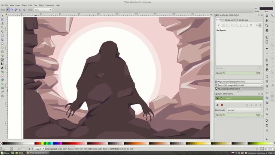Open the Shape dropdown in tool controls
This screenshot has height=155, width=275.
tap(43, 10)
